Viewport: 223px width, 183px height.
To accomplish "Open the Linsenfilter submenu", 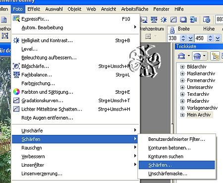I will [x=75, y=165].
